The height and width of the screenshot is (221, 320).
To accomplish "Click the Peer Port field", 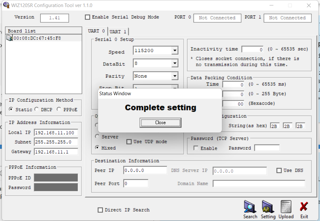I will (136, 183).
